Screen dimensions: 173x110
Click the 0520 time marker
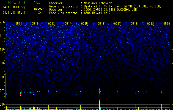tap(167, 24)
